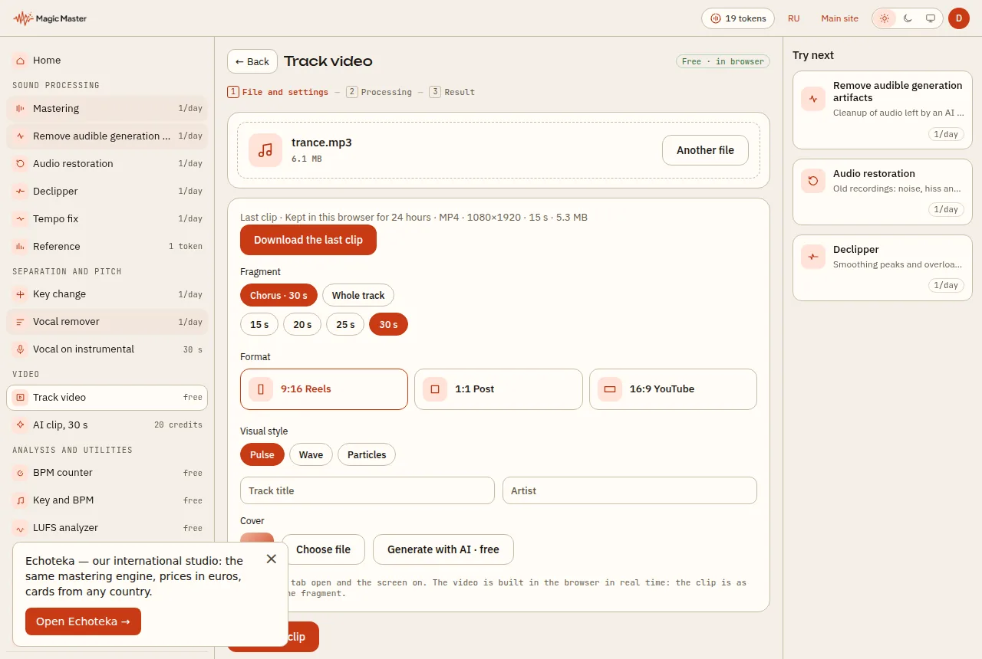
Task: Click the AI clip sparkle icon
Action: tap(20, 425)
